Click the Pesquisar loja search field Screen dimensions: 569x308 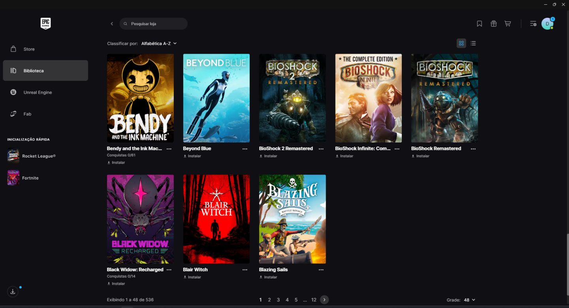tap(153, 24)
